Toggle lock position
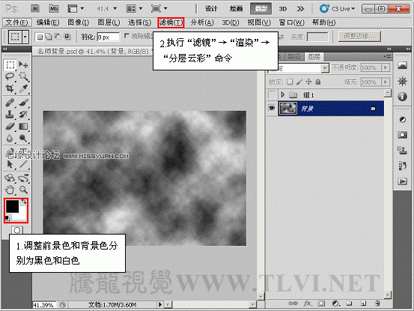Viewport: 414px width, 311px height. tap(308, 82)
